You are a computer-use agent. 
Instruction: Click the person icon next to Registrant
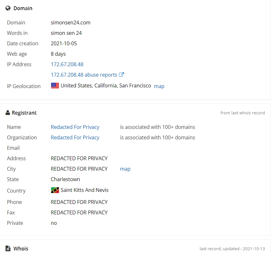8,113
